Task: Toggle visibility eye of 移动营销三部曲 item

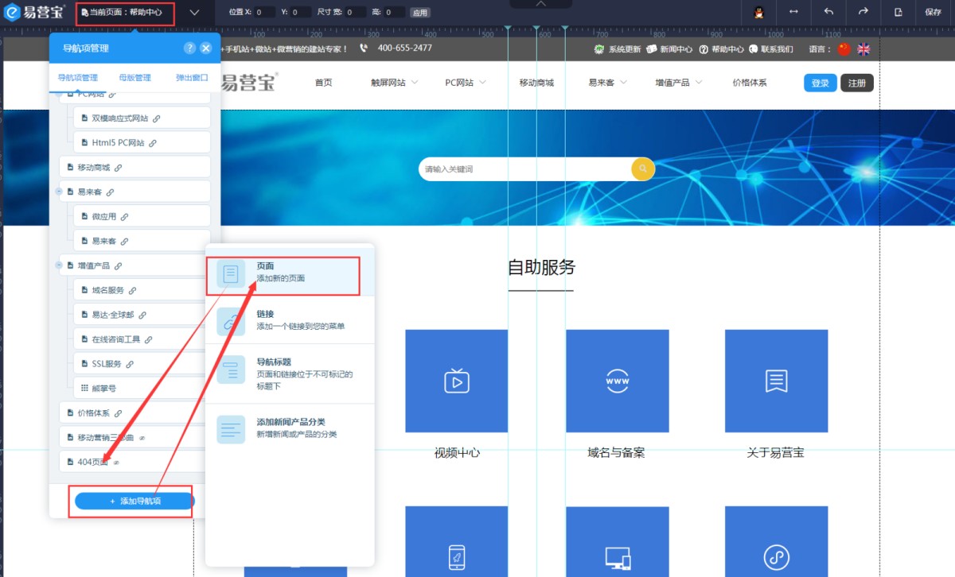Action: 142,438
